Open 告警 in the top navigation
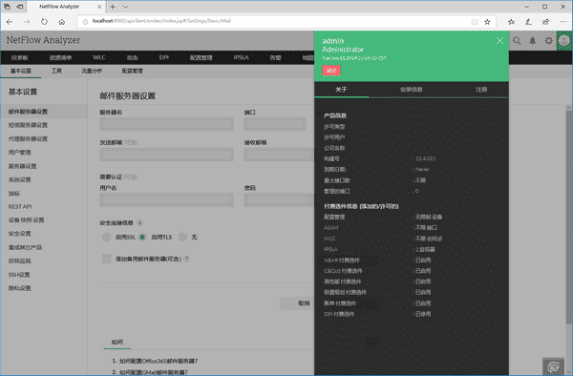This screenshot has height=376, width=573. tap(276, 57)
